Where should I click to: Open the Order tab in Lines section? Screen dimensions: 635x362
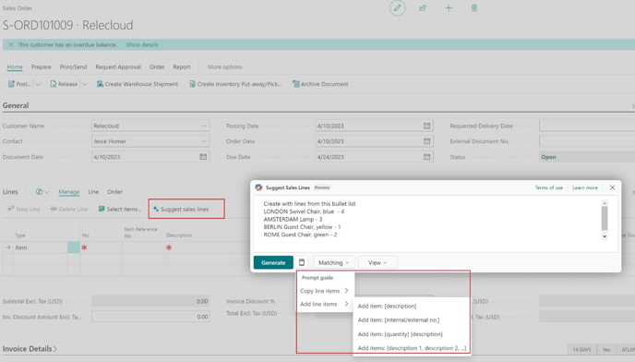click(114, 192)
